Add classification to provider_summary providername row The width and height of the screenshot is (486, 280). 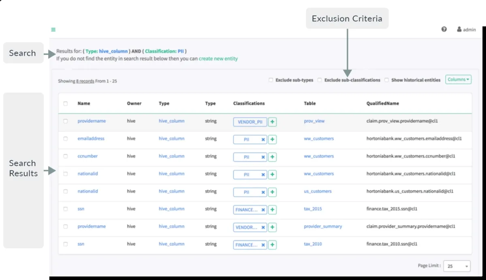pyautogui.click(x=272, y=227)
